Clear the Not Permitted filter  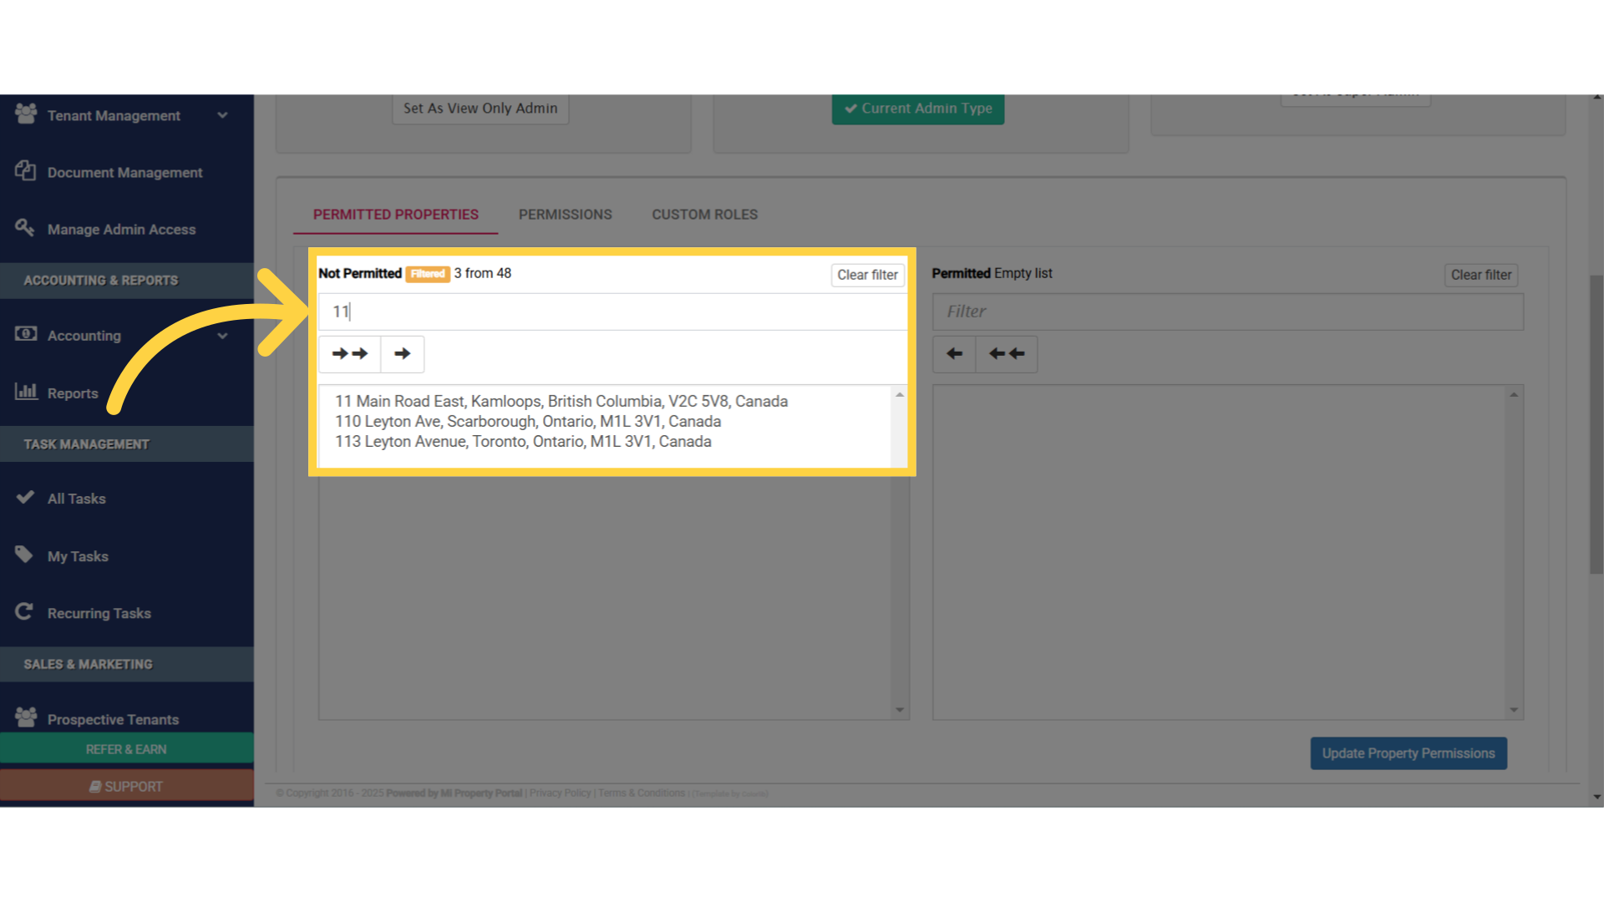pos(867,275)
